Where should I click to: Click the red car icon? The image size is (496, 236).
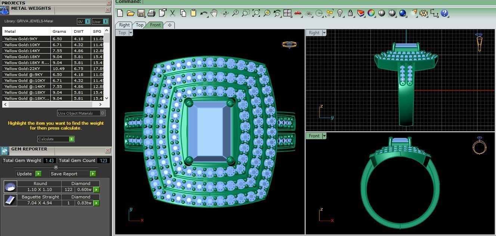[298, 13]
